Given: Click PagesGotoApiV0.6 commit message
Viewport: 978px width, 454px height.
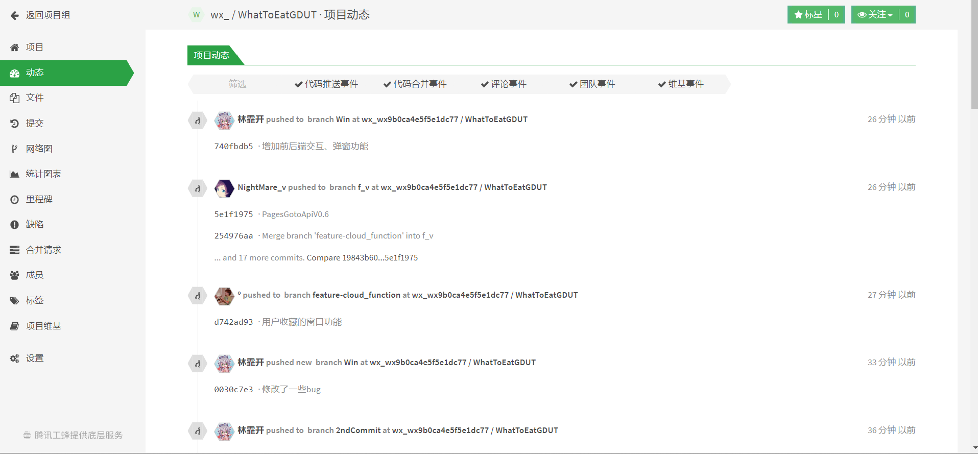Looking at the screenshot, I should pyautogui.click(x=295, y=214).
